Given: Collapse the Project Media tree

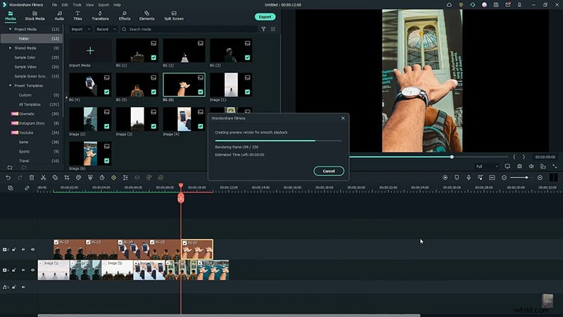Looking at the screenshot, I should click(10, 29).
